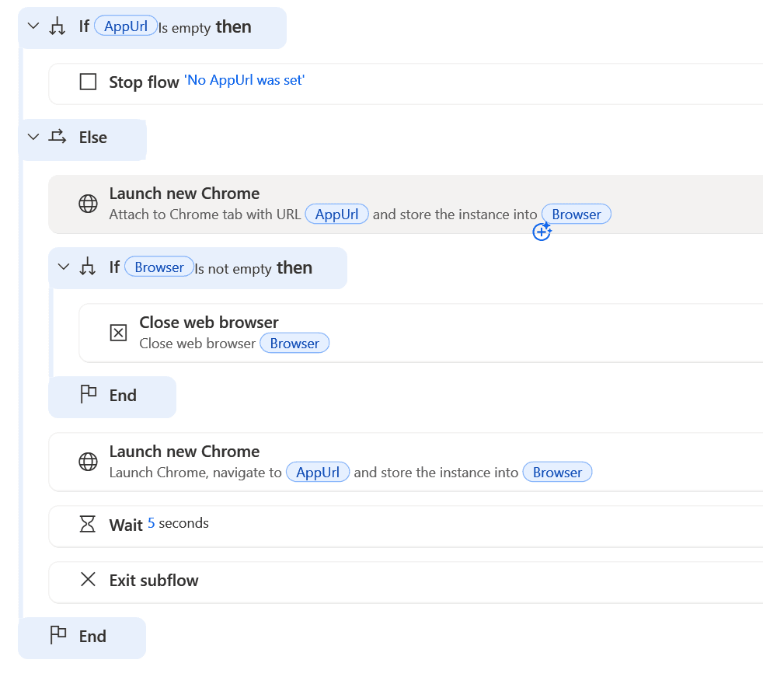Select the final End label
This screenshot has width=763, height=698.
(92, 636)
